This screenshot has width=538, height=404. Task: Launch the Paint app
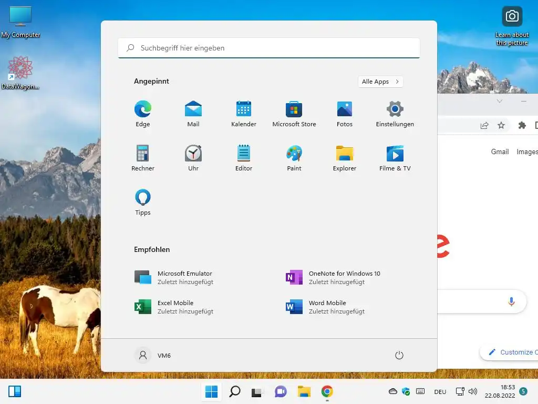click(294, 158)
